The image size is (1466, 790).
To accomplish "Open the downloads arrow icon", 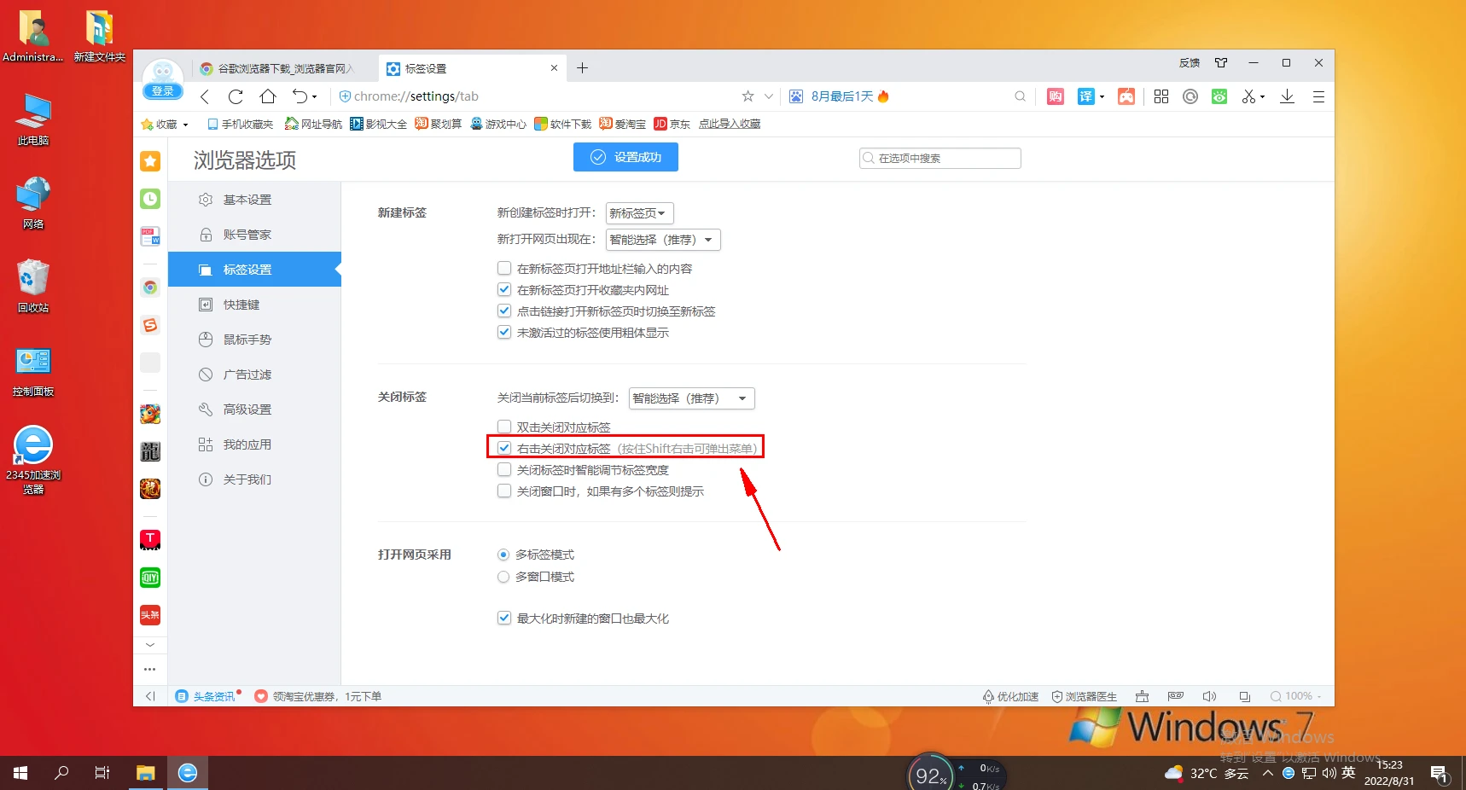I will [x=1287, y=96].
